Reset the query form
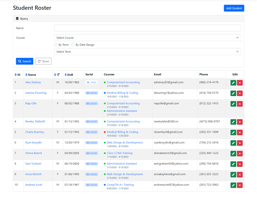This screenshot has width=257, height=197. click(43, 61)
